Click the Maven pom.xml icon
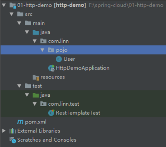 pos(20,122)
